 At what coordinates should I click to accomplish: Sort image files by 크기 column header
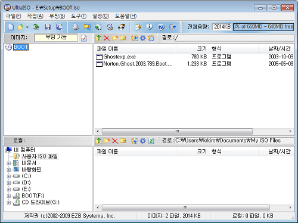click(x=193, y=48)
